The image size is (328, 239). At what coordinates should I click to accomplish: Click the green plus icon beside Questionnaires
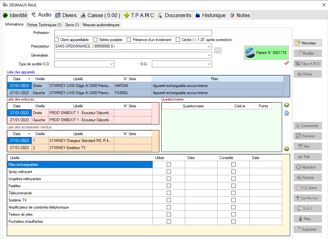pos(287,105)
